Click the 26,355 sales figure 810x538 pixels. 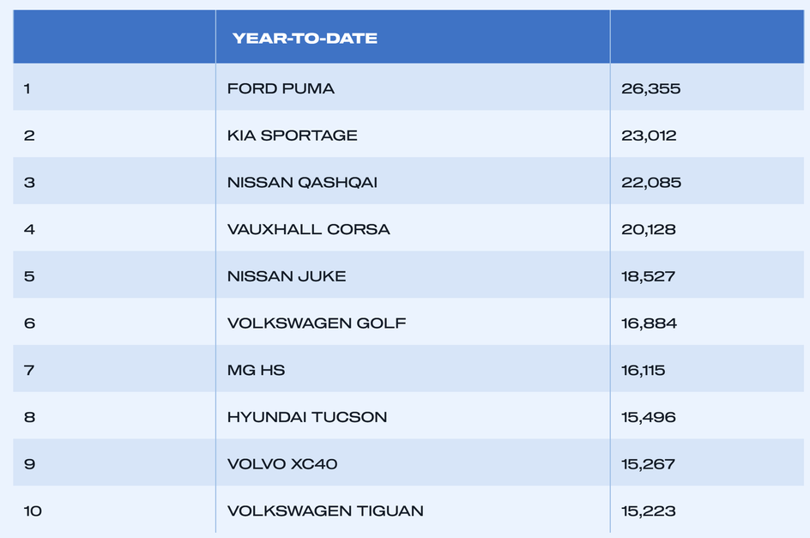click(651, 89)
